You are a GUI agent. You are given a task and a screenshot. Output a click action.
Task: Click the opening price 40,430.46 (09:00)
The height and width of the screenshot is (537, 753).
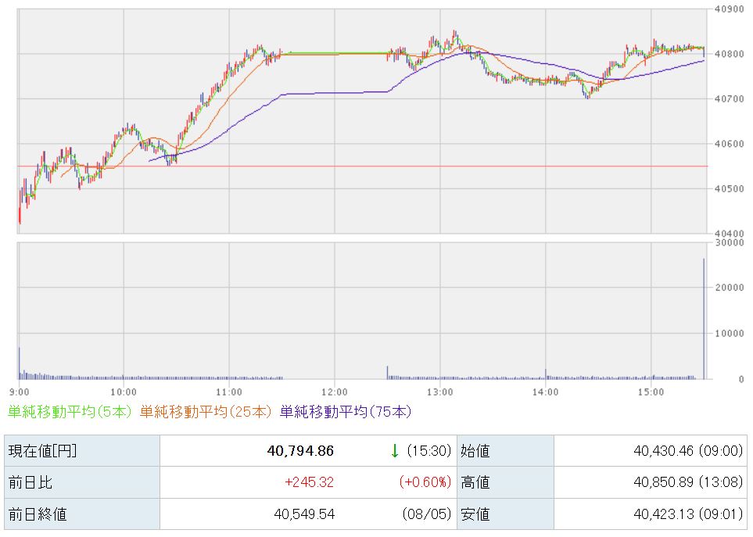click(687, 450)
